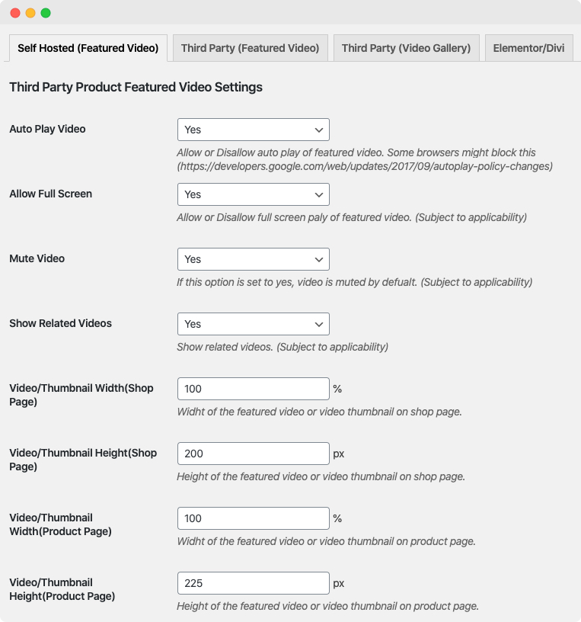Switch to Self Hosted (Featured Video) tab
Screen dimensions: 581x622
88,48
